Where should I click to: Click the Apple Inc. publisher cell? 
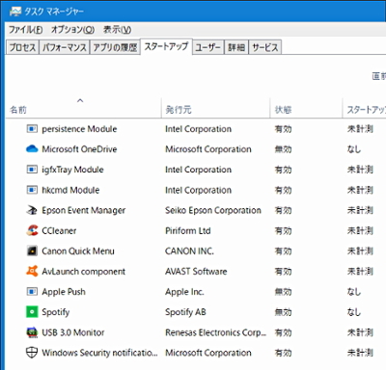(x=184, y=292)
